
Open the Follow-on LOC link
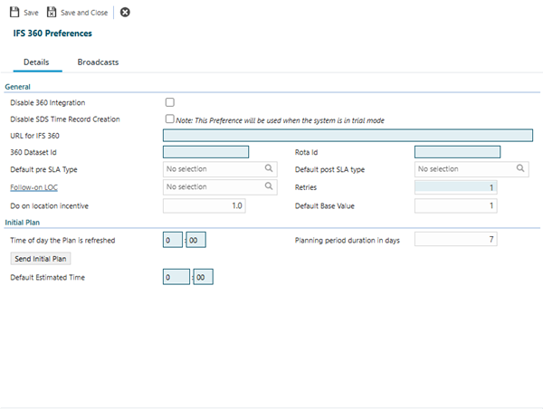pyautogui.click(x=34, y=187)
